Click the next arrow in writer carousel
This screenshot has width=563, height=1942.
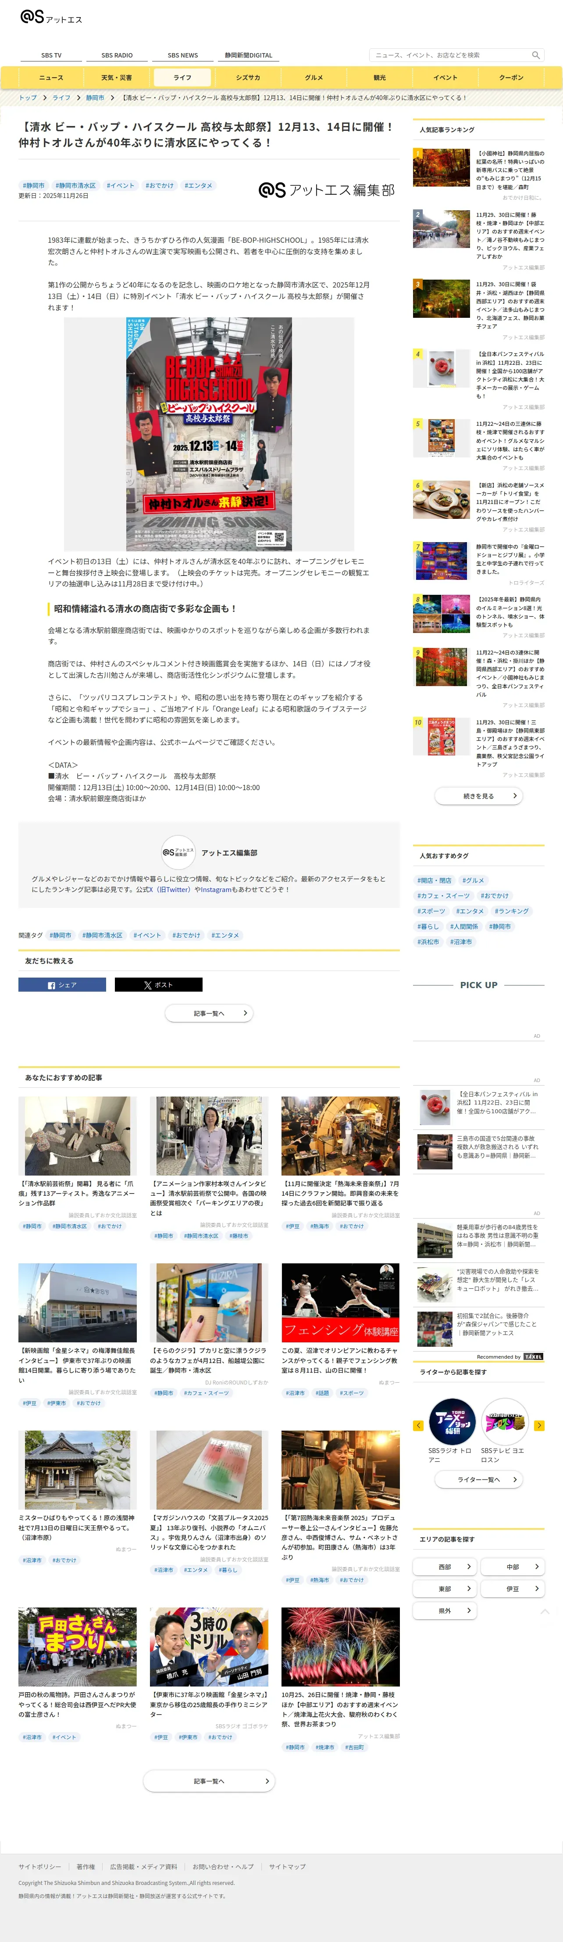click(x=539, y=1426)
